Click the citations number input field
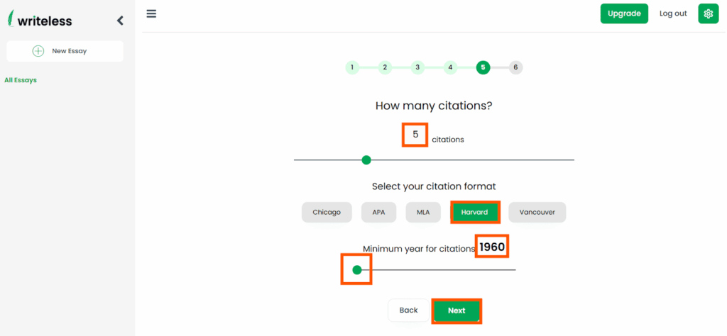Screen dimensions: 727x336 click(x=415, y=135)
